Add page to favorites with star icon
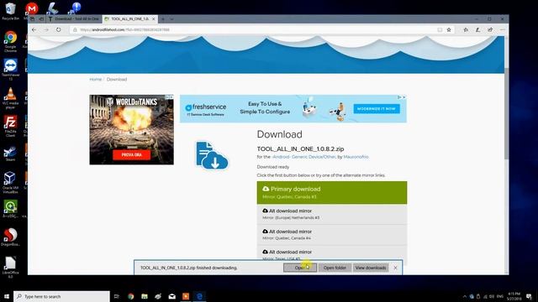538x302 pixels. [449, 30]
